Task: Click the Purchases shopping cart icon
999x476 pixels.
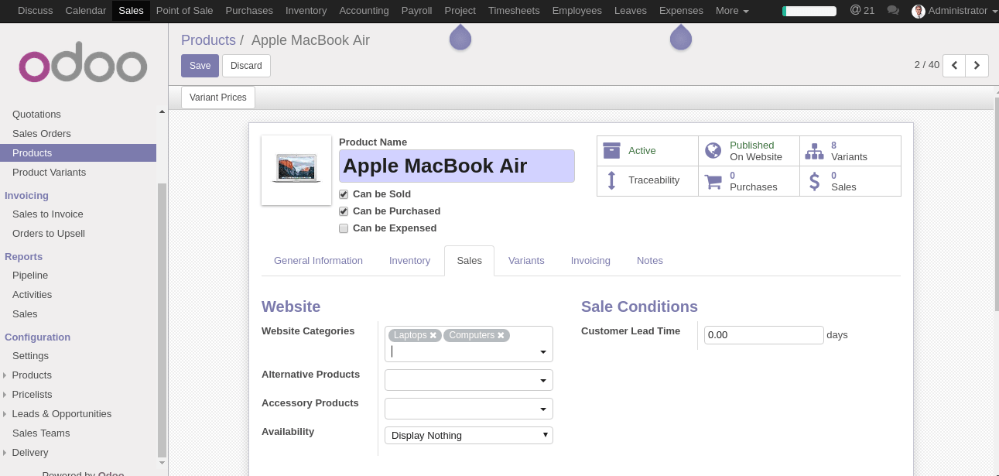Action: point(713,182)
